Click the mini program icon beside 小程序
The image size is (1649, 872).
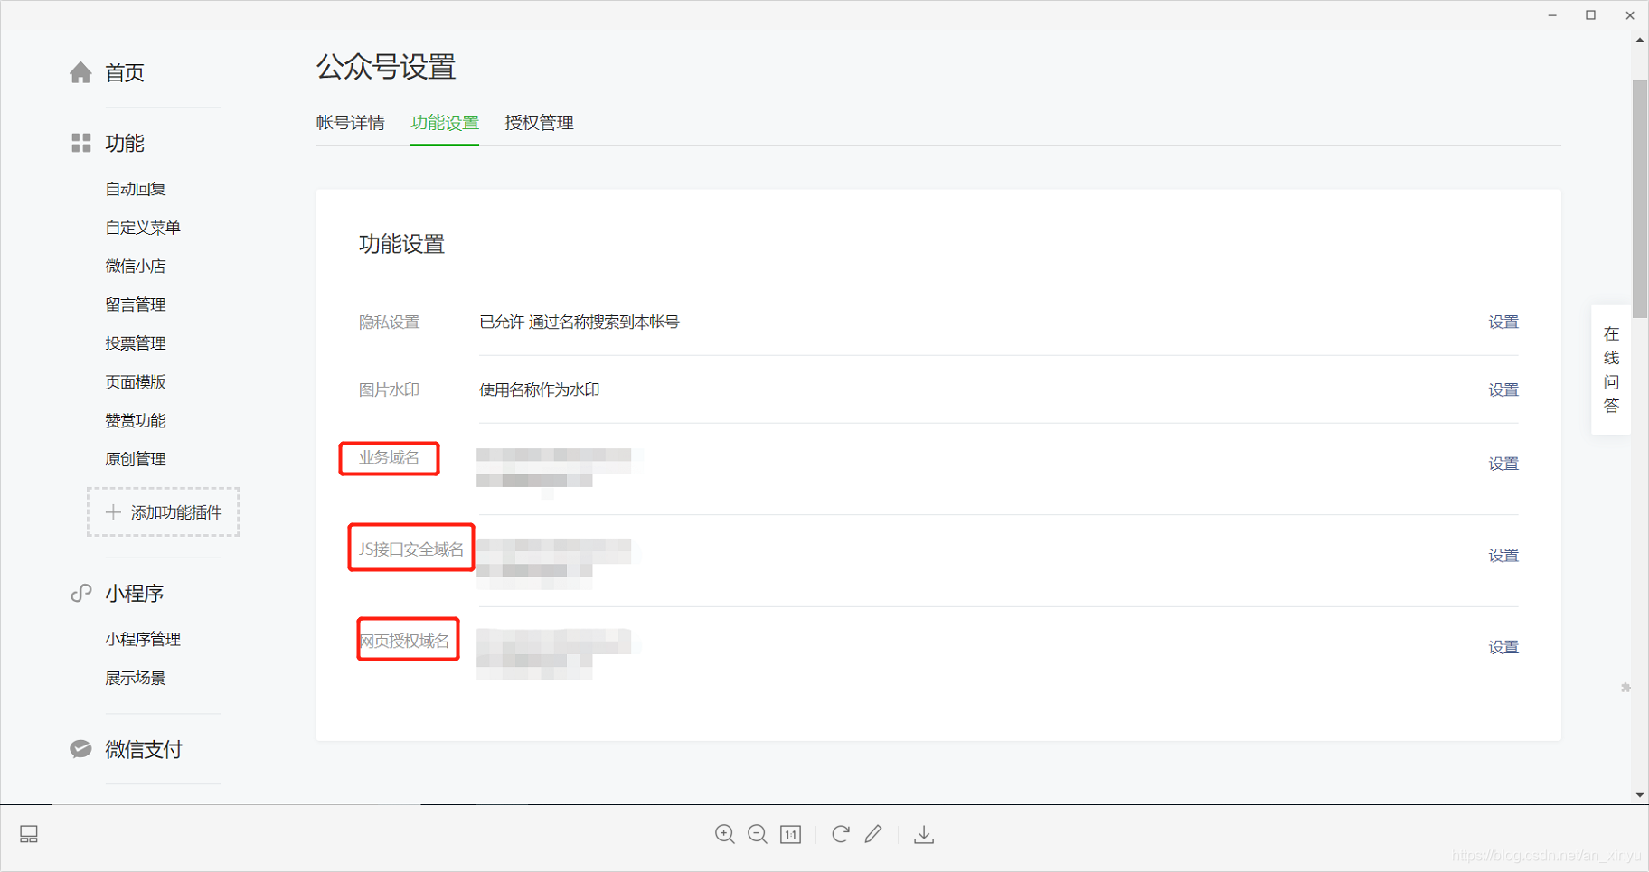click(81, 593)
